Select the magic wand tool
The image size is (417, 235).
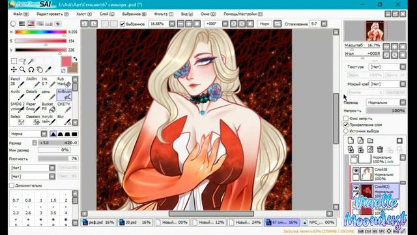pyautogui.click(x=31, y=61)
